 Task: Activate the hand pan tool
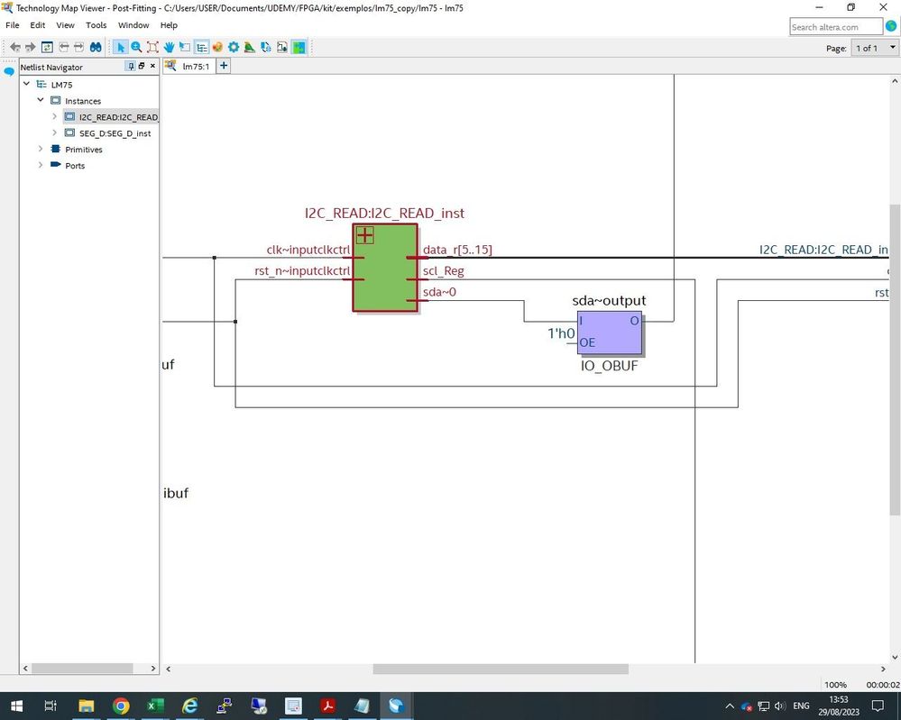(x=169, y=47)
